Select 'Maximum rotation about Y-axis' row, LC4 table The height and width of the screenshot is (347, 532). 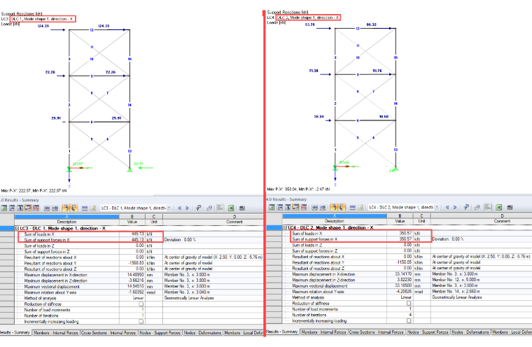[x=407, y=291]
